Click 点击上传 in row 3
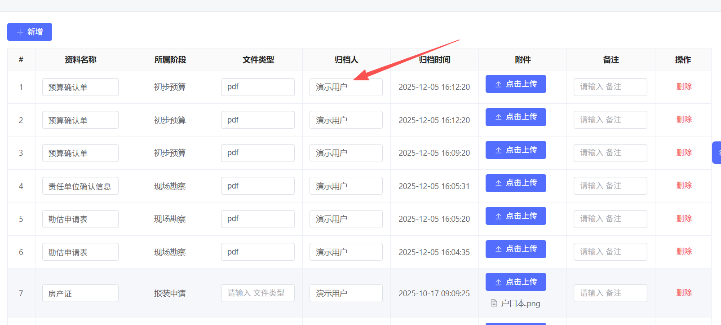The width and height of the screenshot is (721, 325). click(x=516, y=150)
